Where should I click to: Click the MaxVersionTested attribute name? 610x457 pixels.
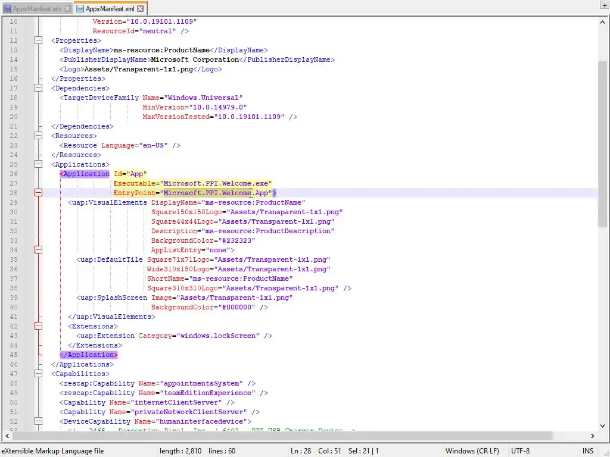[x=176, y=117]
